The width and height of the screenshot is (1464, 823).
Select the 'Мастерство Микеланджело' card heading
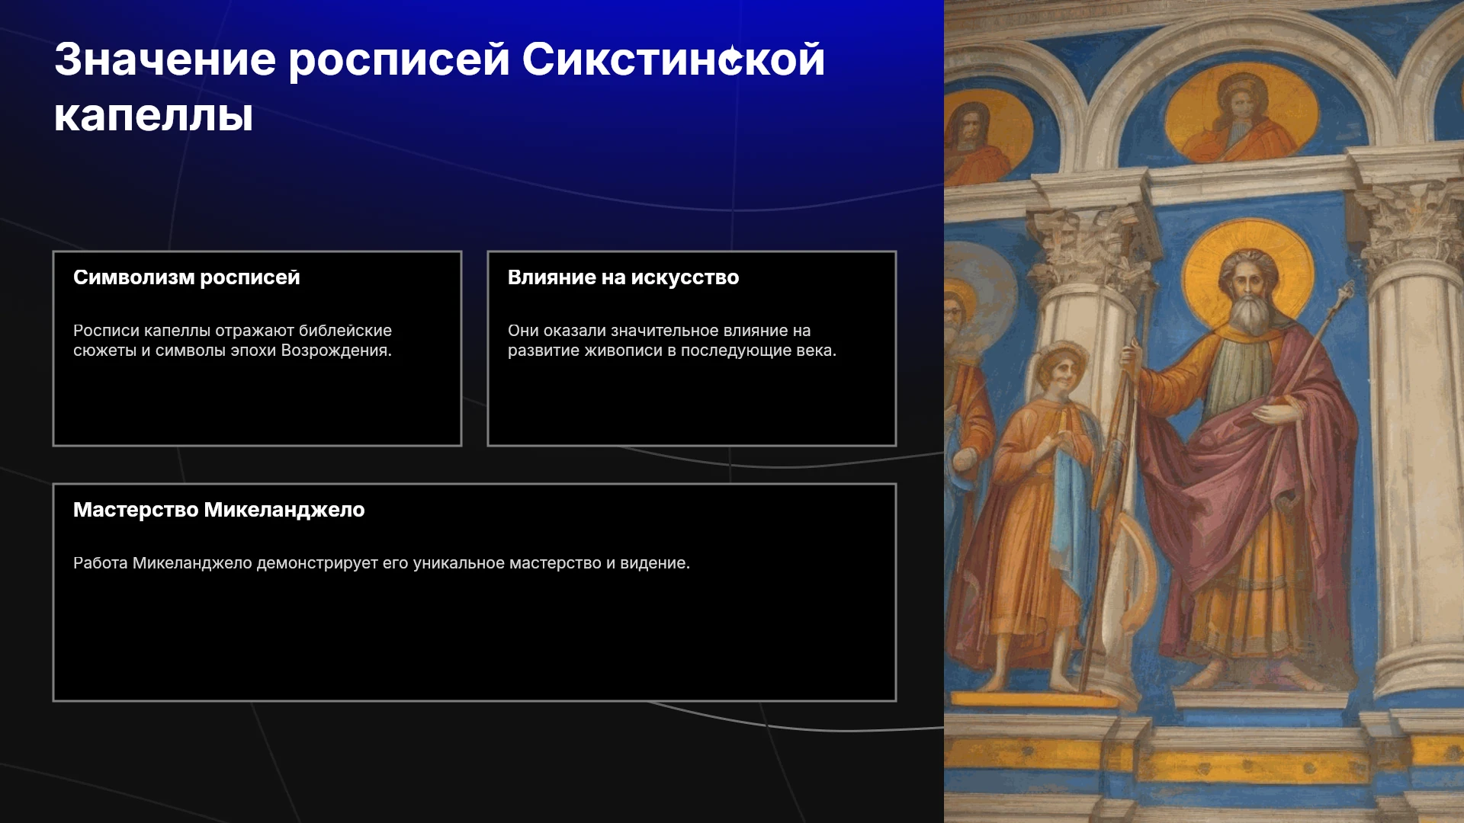tap(219, 510)
